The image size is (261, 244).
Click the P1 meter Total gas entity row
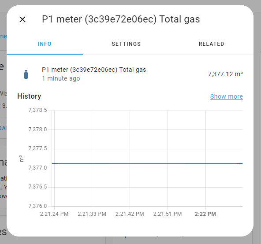[x=130, y=74]
